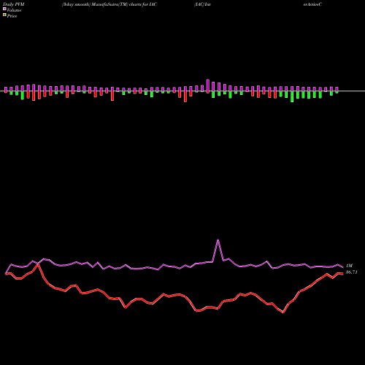Image resolution: width=365 pixels, height=365 pixels.
Task: Click the 'MunafaSutra(TM) charts for IAC' heading
Action: coord(124,4)
